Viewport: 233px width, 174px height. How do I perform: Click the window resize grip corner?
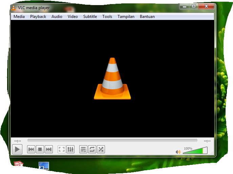(212, 153)
